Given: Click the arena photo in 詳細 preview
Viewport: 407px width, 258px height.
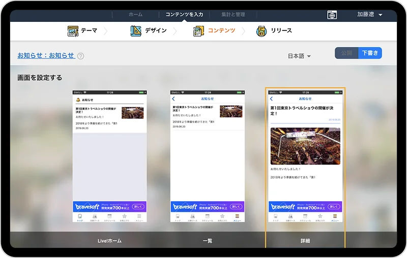Looking at the screenshot, I should point(305,146).
